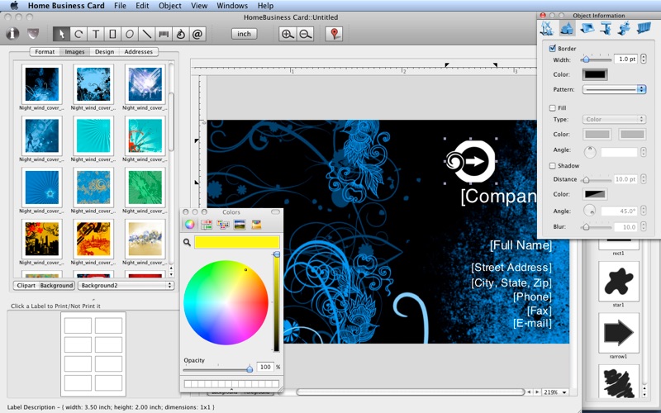This screenshot has width=661, height=413.
Task: Click the inch units button
Action: [245, 34]
